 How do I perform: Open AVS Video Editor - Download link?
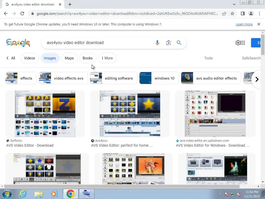30,145
